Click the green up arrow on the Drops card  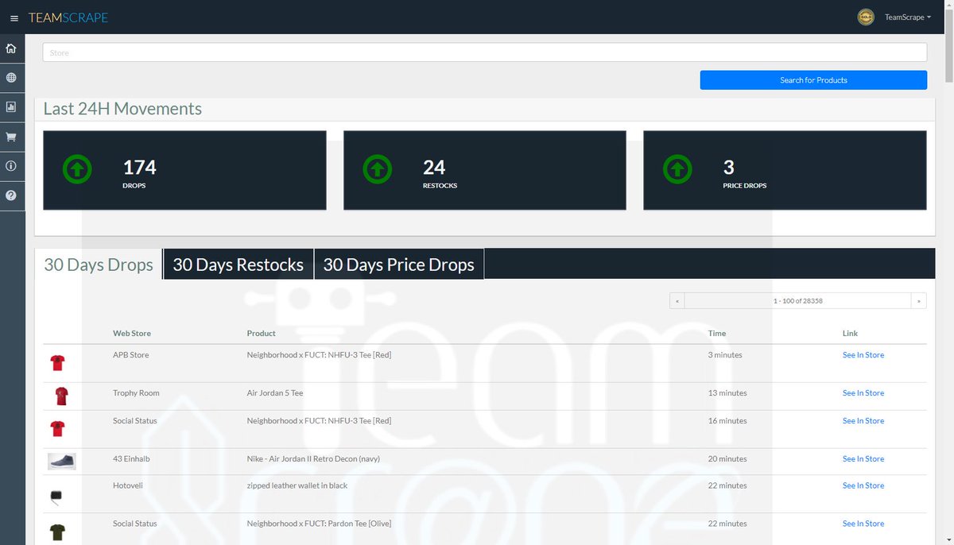tap(77, 169)
